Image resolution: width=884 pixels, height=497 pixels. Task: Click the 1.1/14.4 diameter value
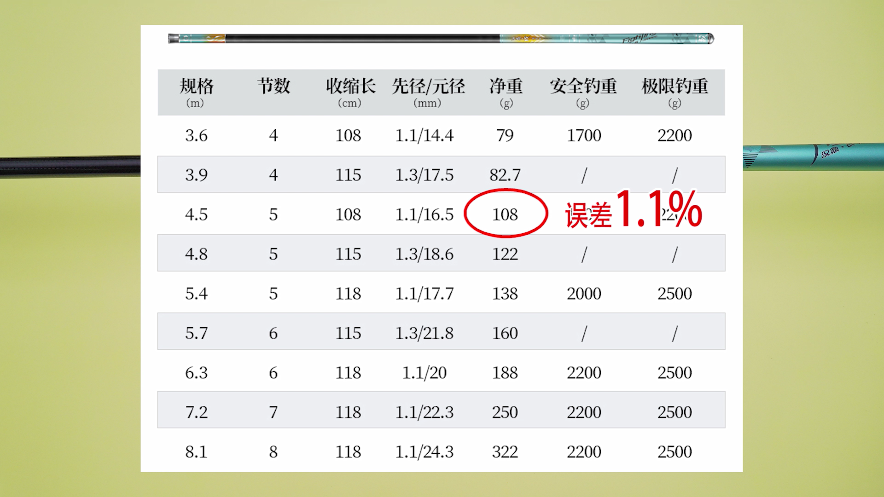(424, 135)
